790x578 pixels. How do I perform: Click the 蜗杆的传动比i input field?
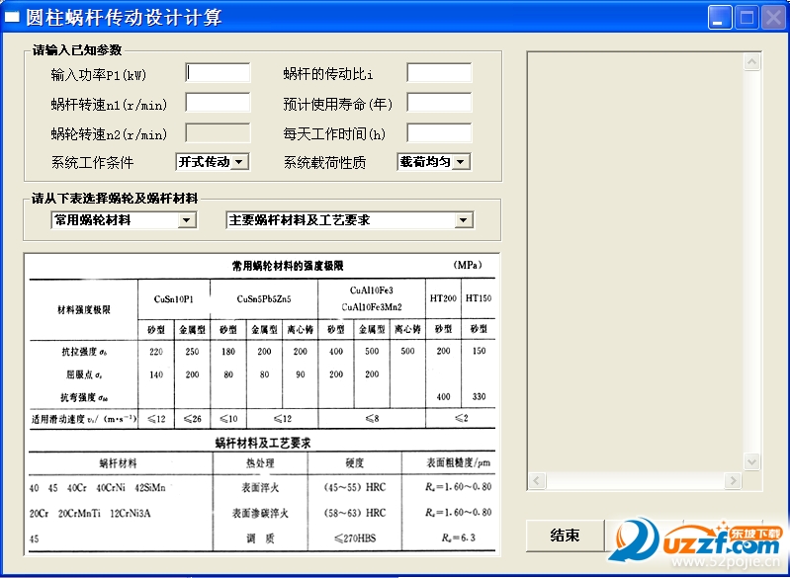pyautogui.click(x=439, y=72)
